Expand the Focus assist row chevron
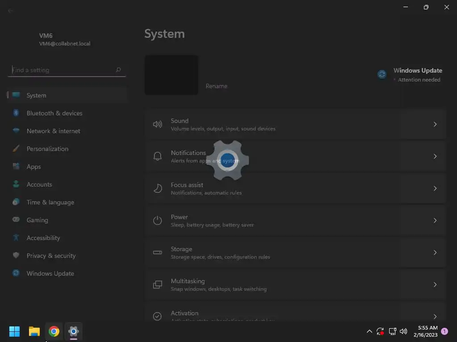The height and width of the screenshot is (342, 457). point(435,188)
